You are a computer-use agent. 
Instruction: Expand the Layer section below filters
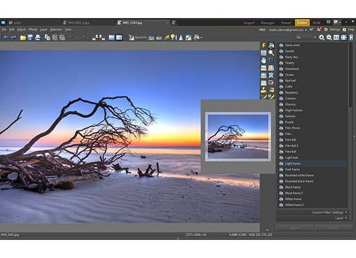340,218
